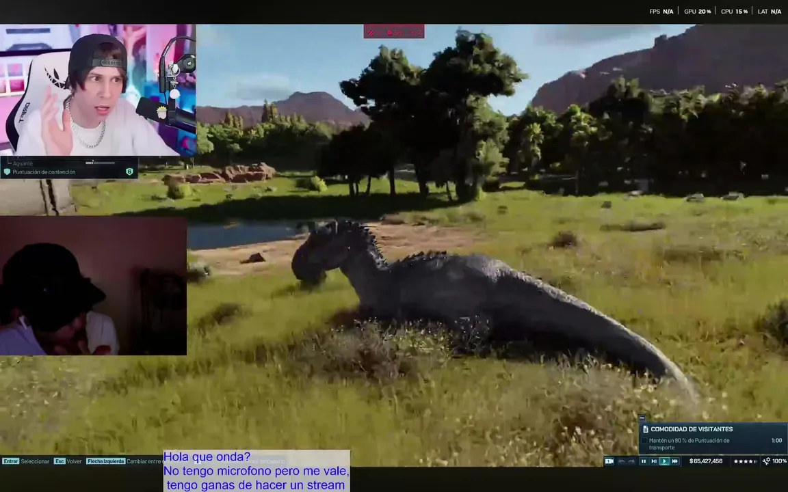Click the 1:00 objective timer
The height and width of the screenshot is (492, 788).
(777, 440)
